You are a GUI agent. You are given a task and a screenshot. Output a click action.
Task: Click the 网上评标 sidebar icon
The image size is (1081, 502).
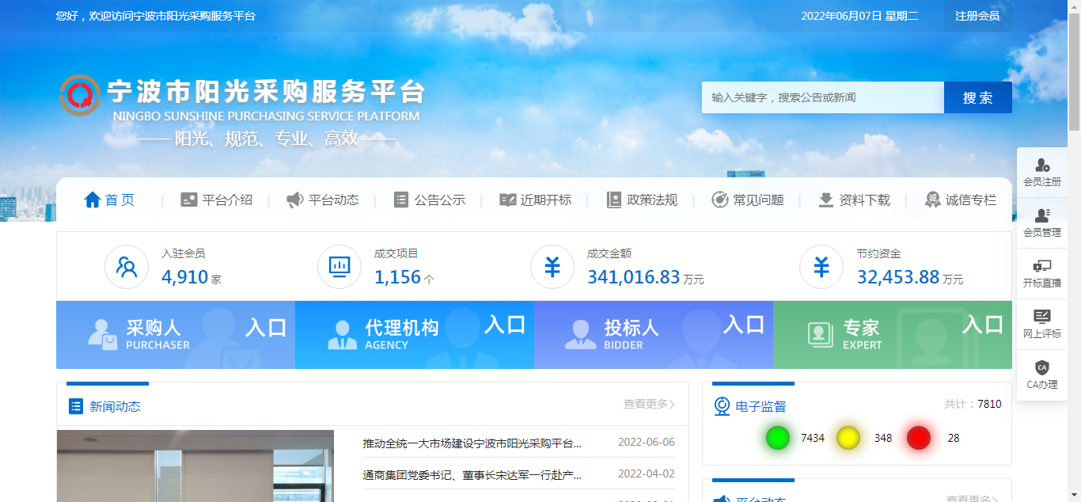(x=1041, y=318)
